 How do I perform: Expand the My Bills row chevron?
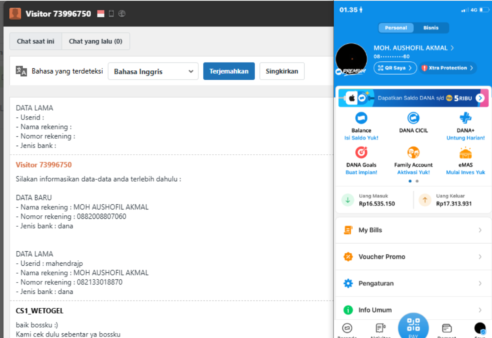[x=480, y=230]
